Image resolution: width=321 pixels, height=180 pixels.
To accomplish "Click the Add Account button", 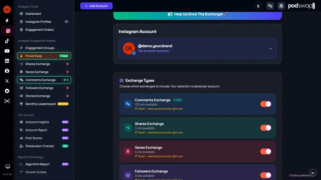I will tap(96, 6).
